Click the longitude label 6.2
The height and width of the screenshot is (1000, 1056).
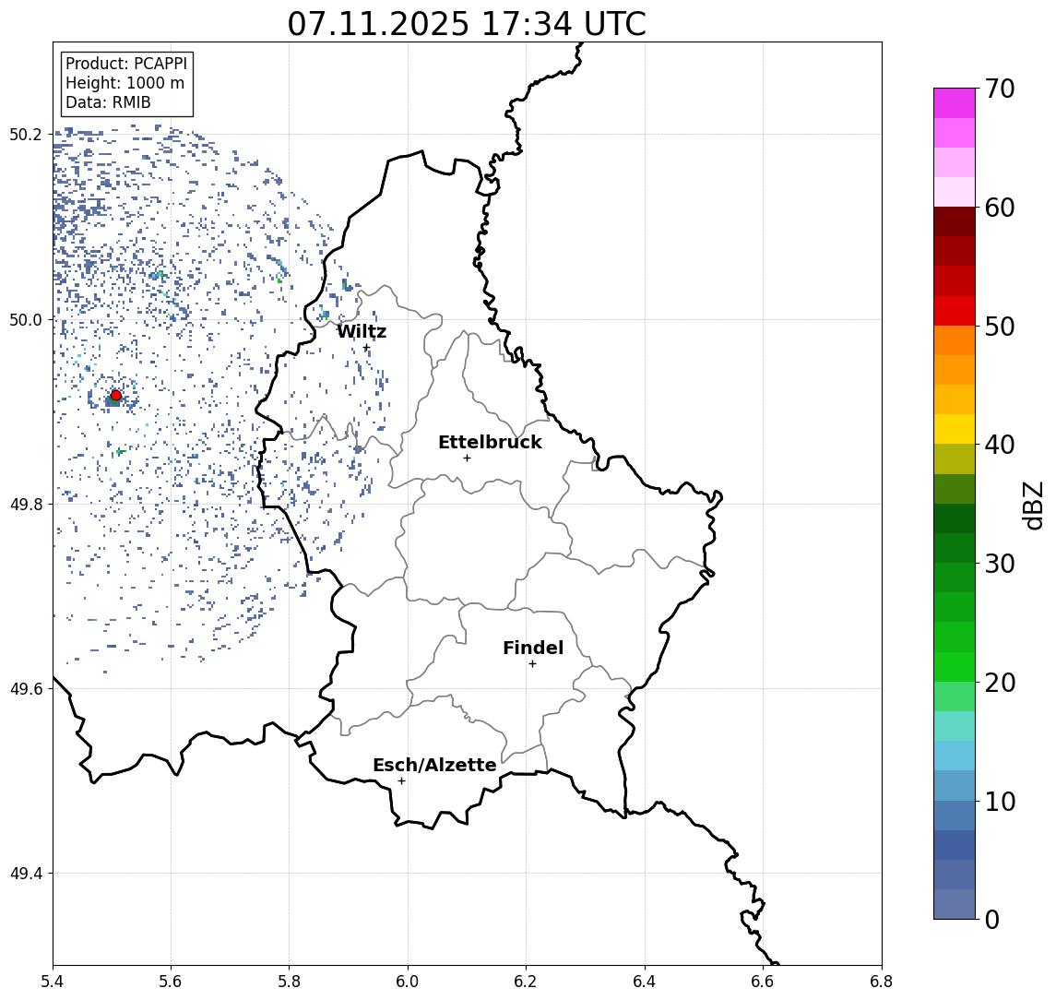(x=526, y=982)
